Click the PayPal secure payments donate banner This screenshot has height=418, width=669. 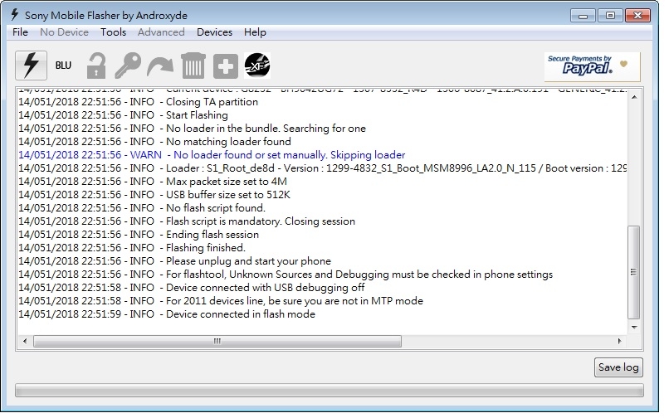592,67
